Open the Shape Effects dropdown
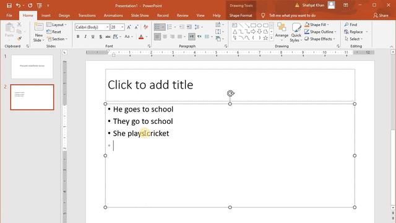This screenshot has width=396, height=223. pyautogui.click(x=320, y=39)
